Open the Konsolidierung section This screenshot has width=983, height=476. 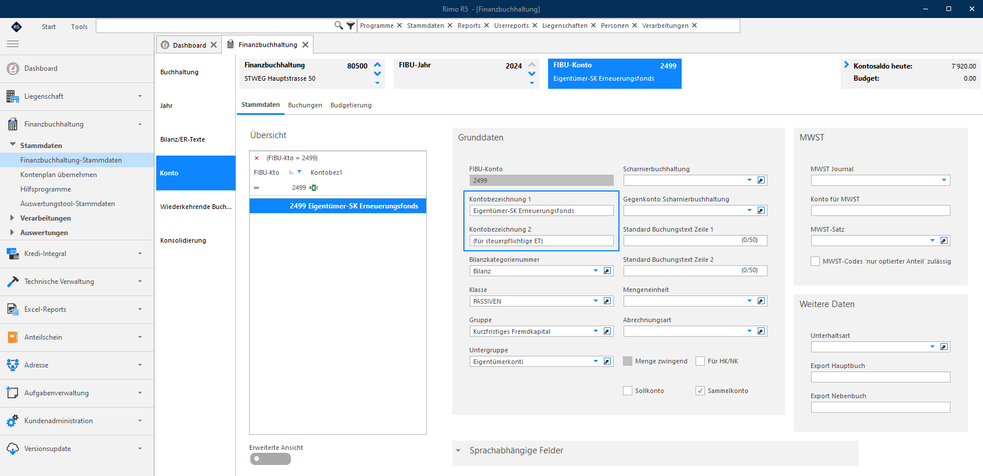click(x=196, y=240)
